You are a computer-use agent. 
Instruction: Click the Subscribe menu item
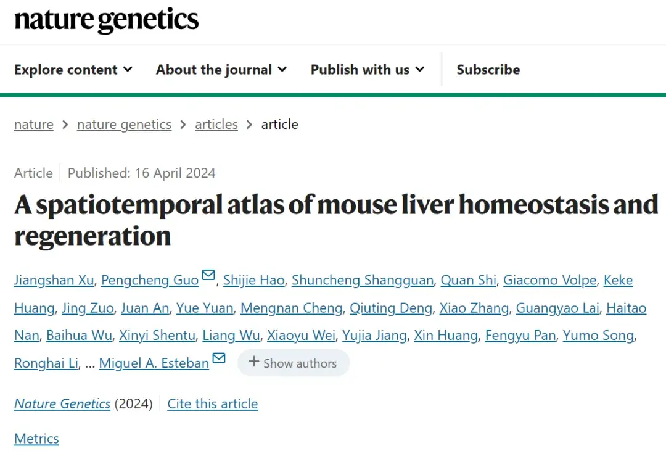pyautogui.click(x=488, y=70)
